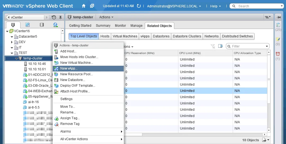Screen dimensions: 286x144
Task: Open Recent Tasks clipboard icon
Action: 278,25
